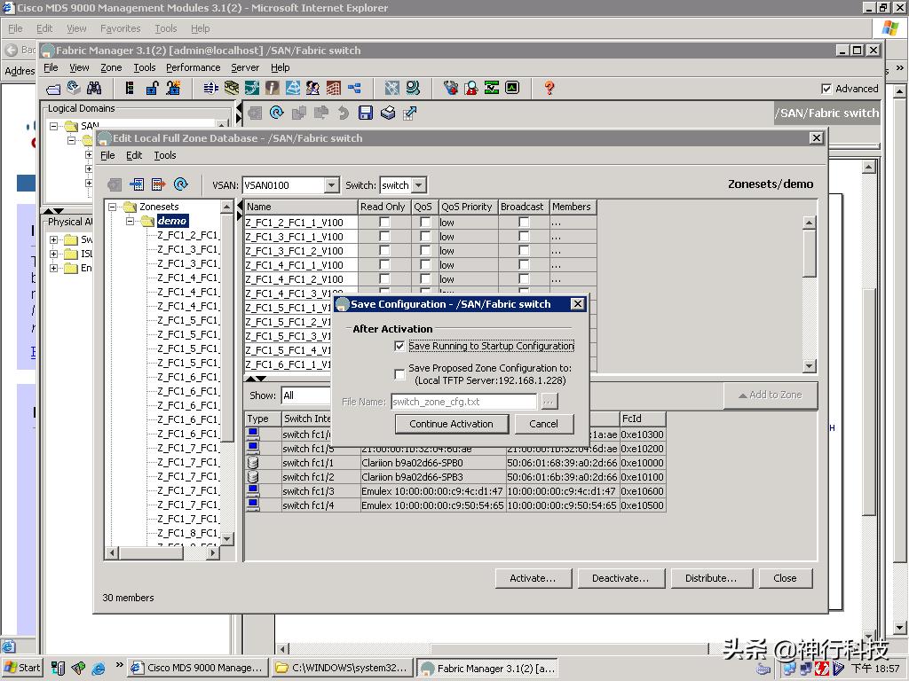The width and height of the screenshot is (909, 681).
Task: Enable Save Proposed Zone Configuration checkbox
Action: (399, 374)
